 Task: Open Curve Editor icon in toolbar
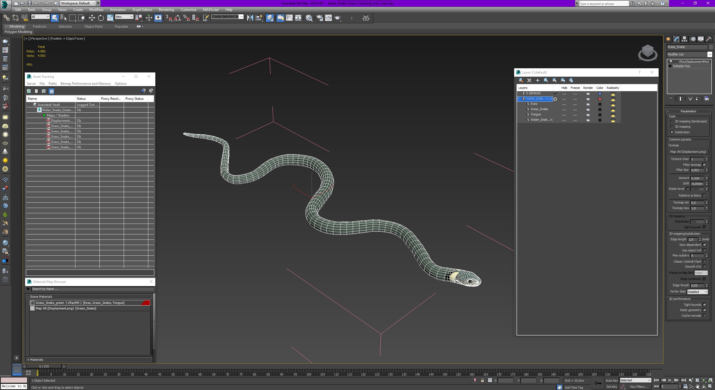pos(290,18)
